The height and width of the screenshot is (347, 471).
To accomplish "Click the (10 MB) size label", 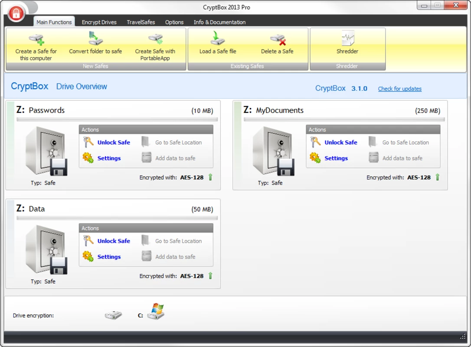I will 202,111.
